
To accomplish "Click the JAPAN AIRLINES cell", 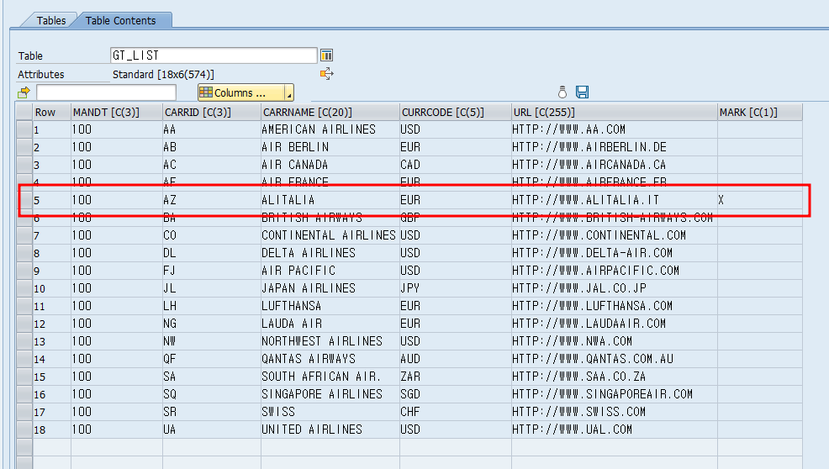I will pyautogui.click(x=330, y=288).
